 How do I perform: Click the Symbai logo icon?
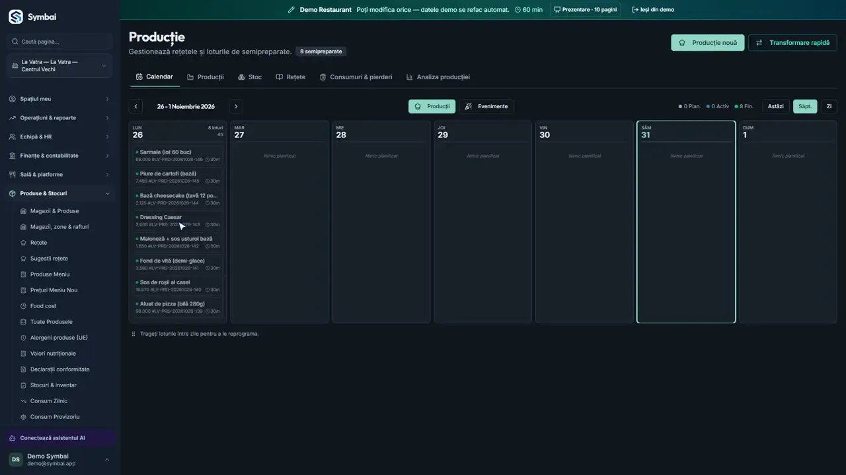[x=15, y=16]
